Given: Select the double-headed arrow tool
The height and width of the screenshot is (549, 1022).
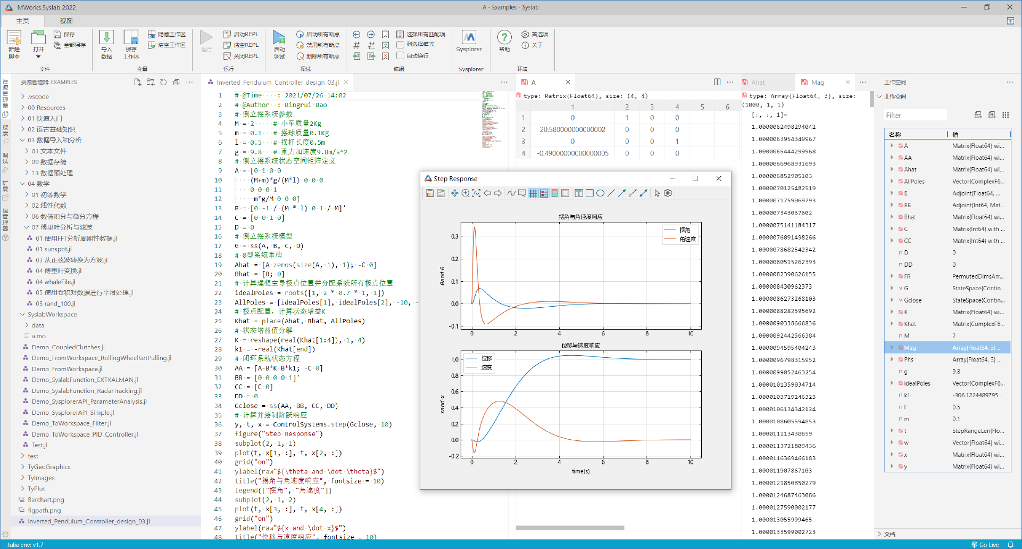Looking at the screenshot, I should 643,193.
